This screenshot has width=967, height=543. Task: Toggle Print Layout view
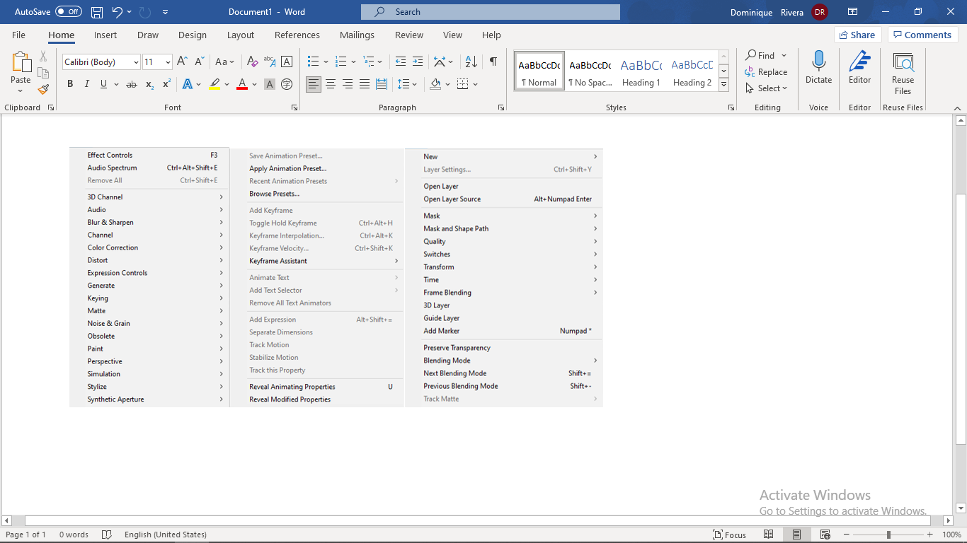[x=796, y=535]
